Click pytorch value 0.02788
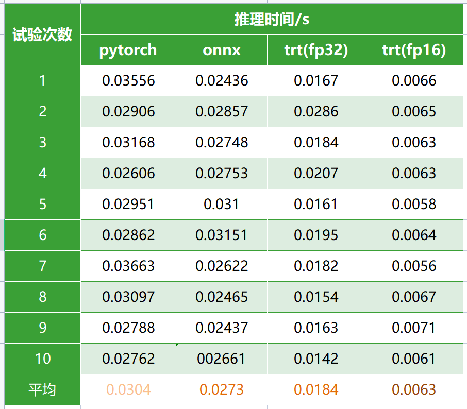 (128, 328)
